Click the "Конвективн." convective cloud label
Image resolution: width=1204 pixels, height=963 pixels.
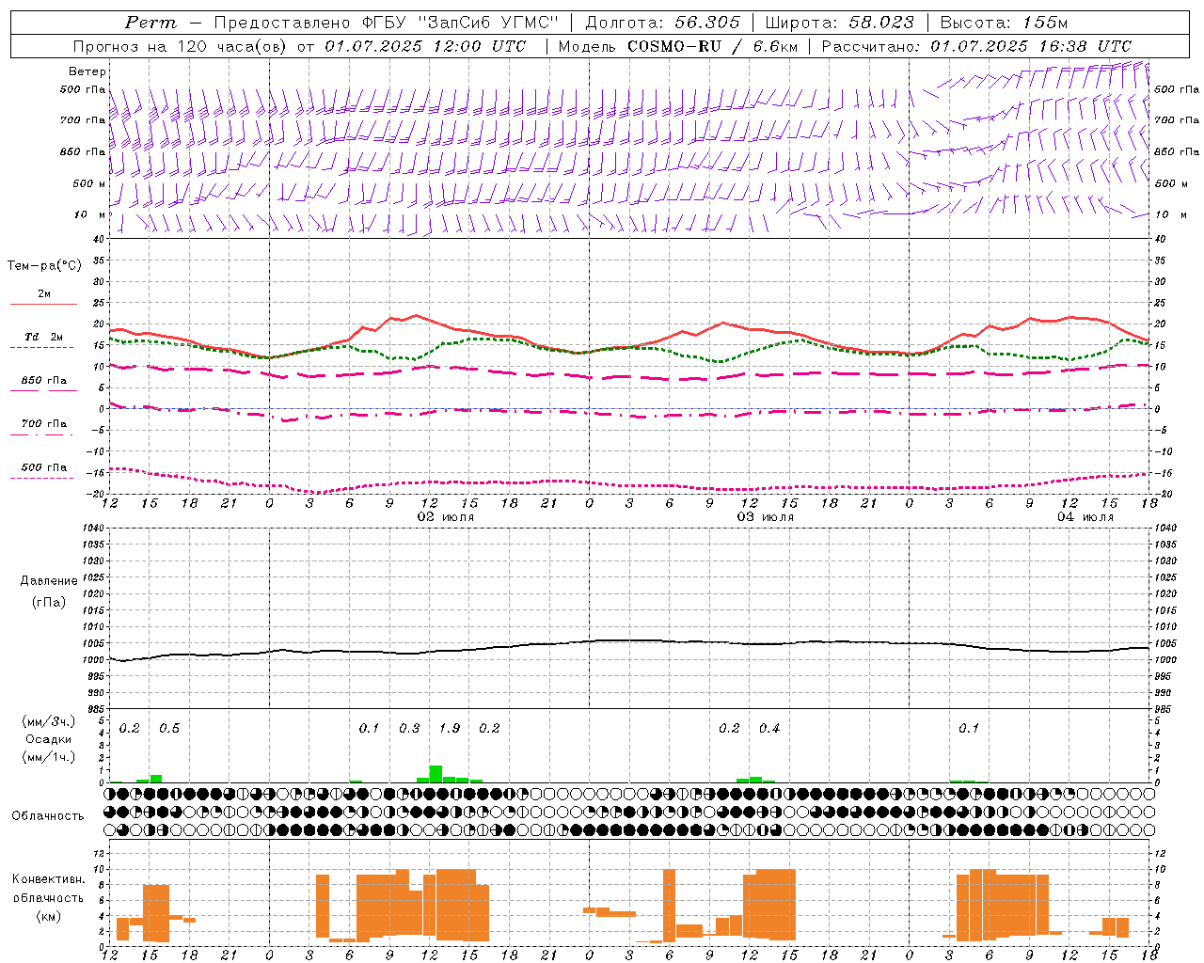pyautogui.click(x=49, y=879)
